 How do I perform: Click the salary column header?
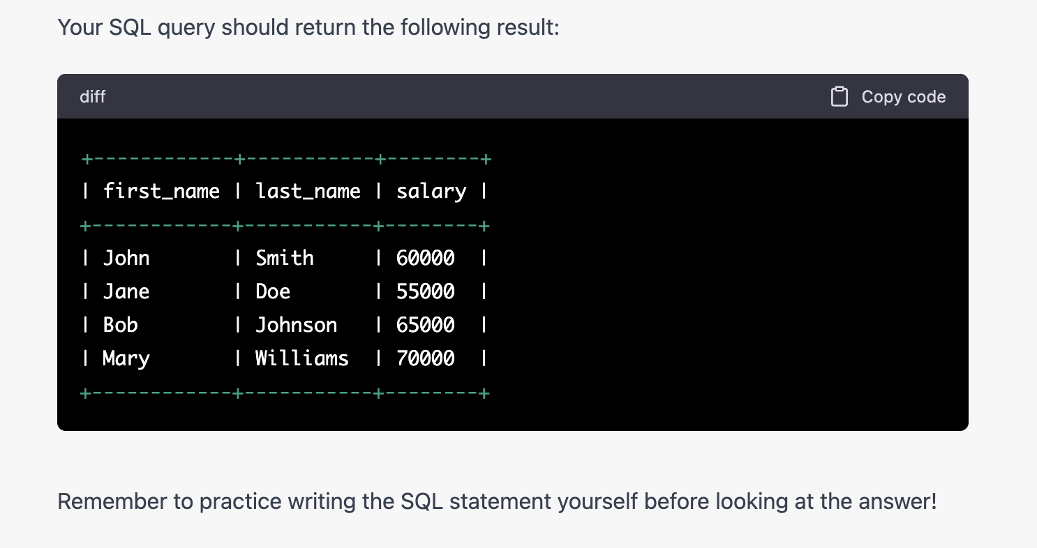[431, 191]
